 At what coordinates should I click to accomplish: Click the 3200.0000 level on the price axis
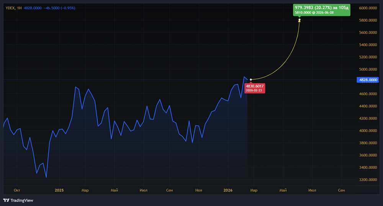coord(368,180)
